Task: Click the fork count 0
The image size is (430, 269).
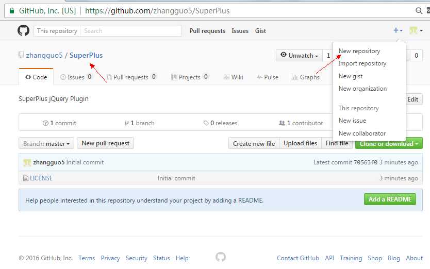Action: (x=416, y=55)
